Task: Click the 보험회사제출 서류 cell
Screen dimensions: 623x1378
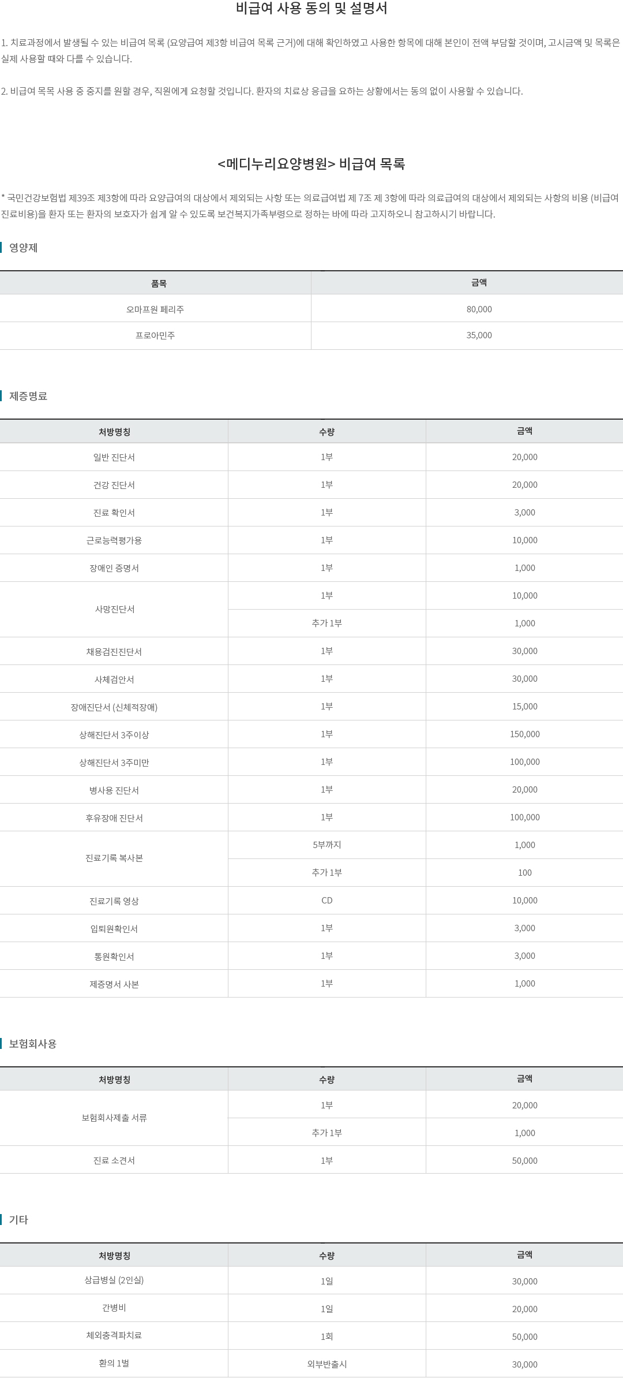Action: (x=114, y=1118)
